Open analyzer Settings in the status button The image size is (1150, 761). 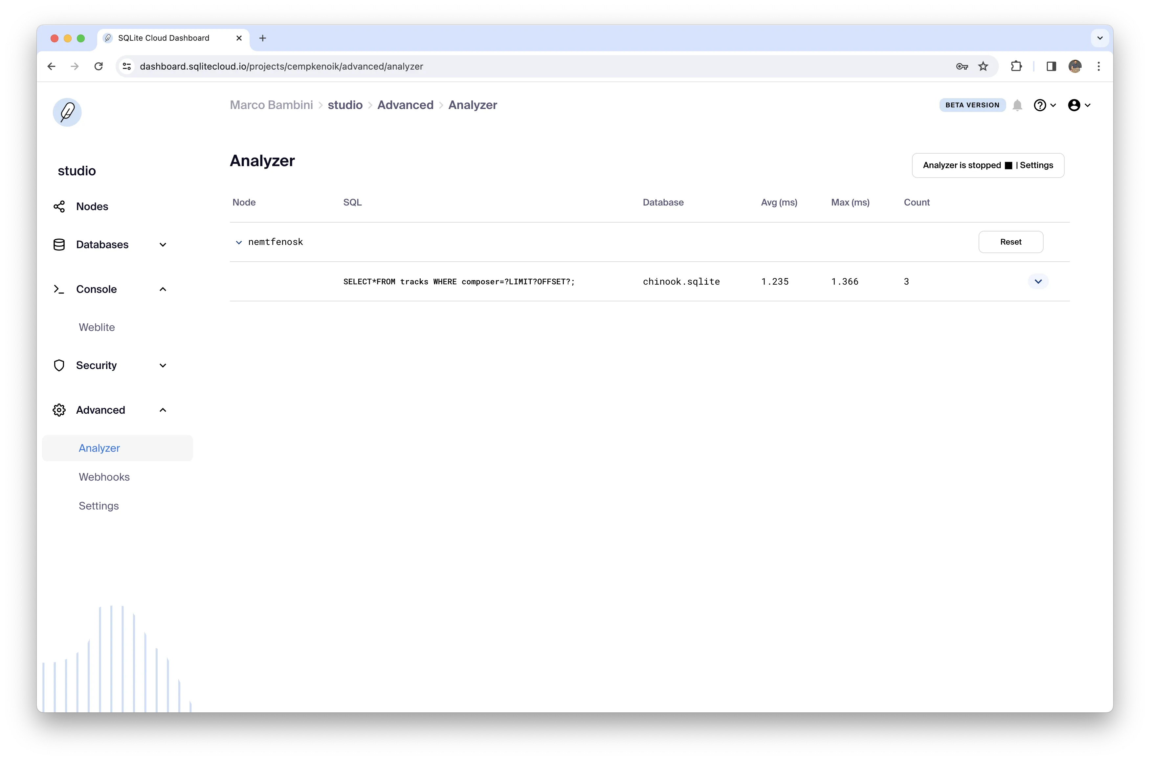[1036, 165]
